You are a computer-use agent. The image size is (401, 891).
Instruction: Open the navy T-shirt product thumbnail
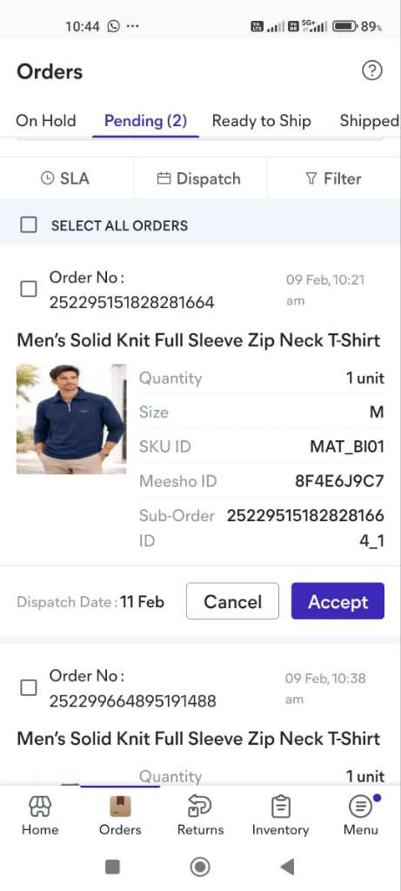pyautogui.click(x=71, y=419)
